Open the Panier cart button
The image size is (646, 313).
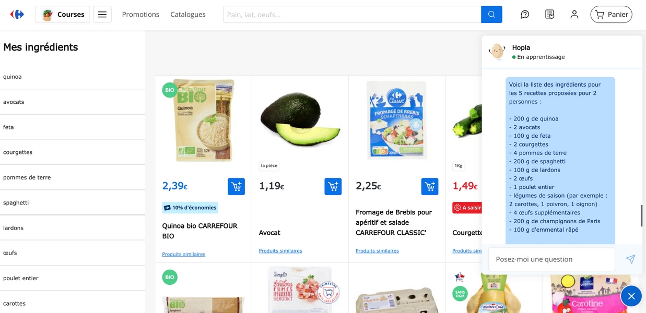[611, 15]
